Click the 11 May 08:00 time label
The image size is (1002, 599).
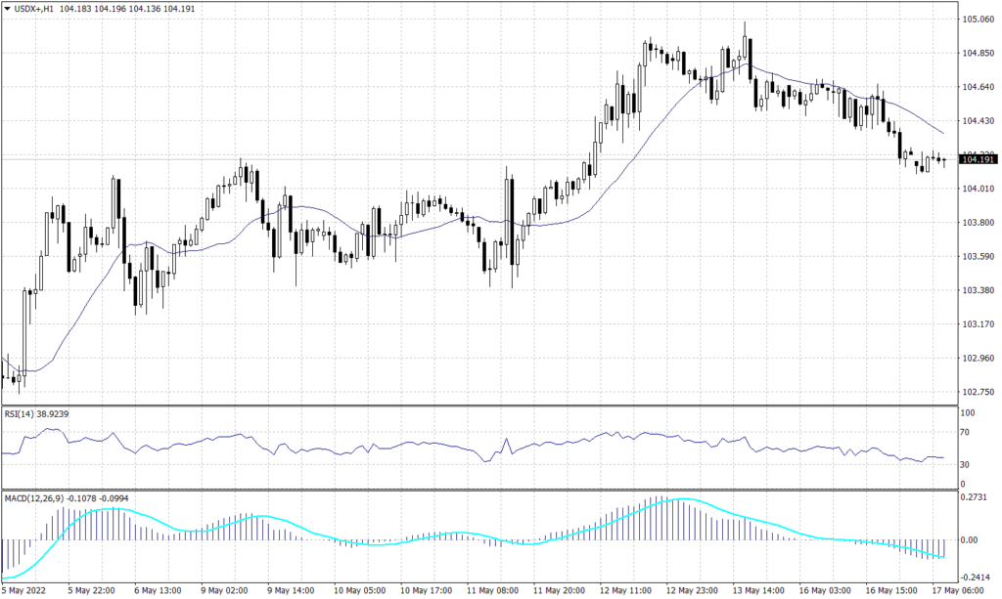(490, 590)
